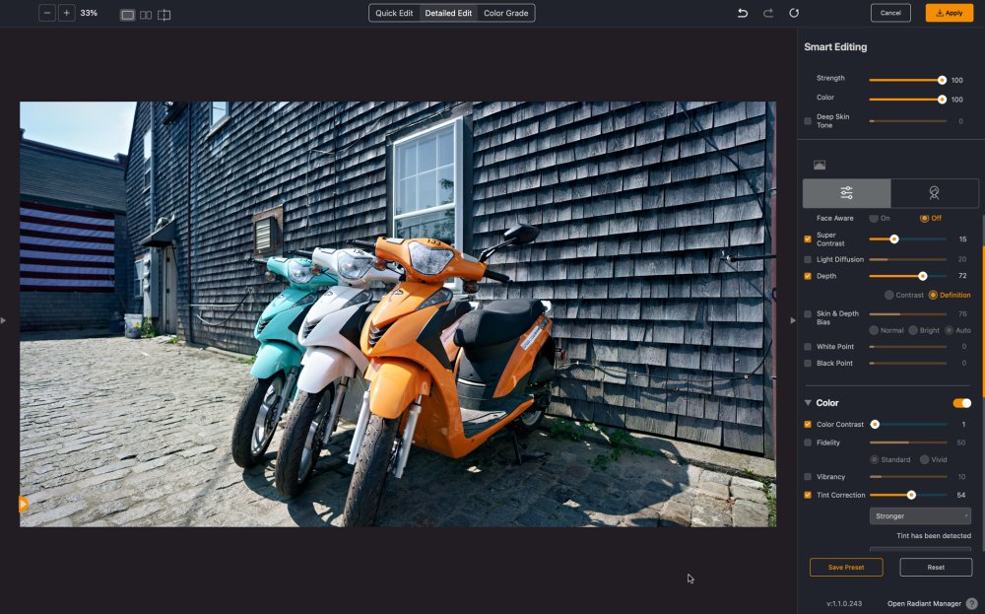
Task: Click the Save Preset button
Action: [846, 567]
